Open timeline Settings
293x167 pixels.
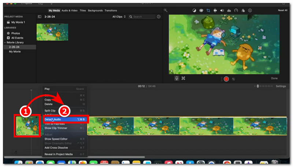pyautogui.click(x=281, y=86)
